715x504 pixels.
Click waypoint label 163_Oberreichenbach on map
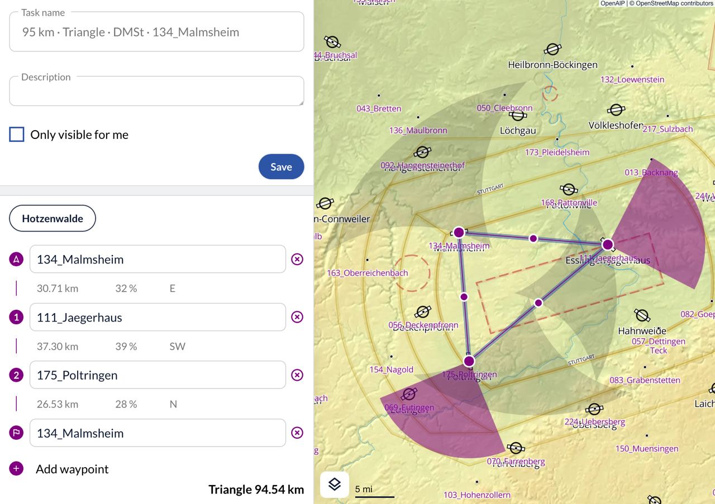coord(367,273)
